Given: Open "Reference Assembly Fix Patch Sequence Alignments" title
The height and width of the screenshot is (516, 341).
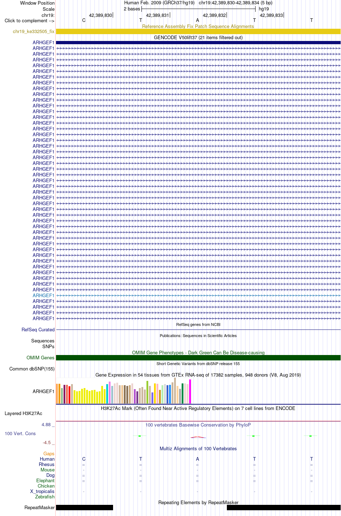Looking at the screenshot, I should tap(198, 26).
